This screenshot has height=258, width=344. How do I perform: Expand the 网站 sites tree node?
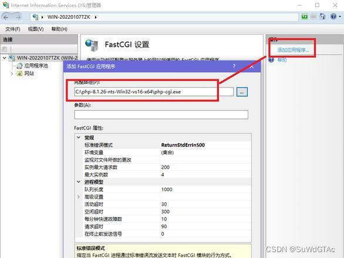(x=12, y=74)
